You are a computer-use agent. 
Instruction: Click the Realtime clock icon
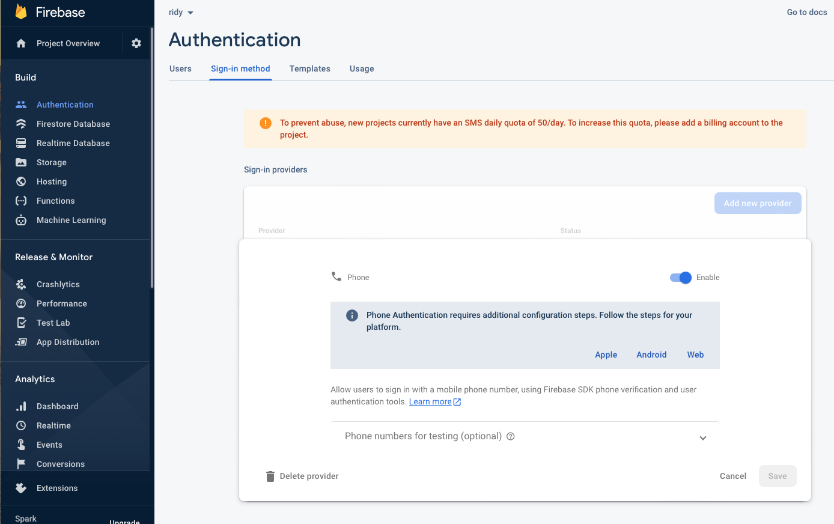[21, 425]
